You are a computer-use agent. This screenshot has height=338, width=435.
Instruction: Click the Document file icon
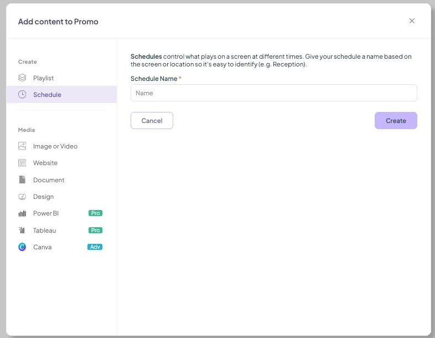(22, 180)
